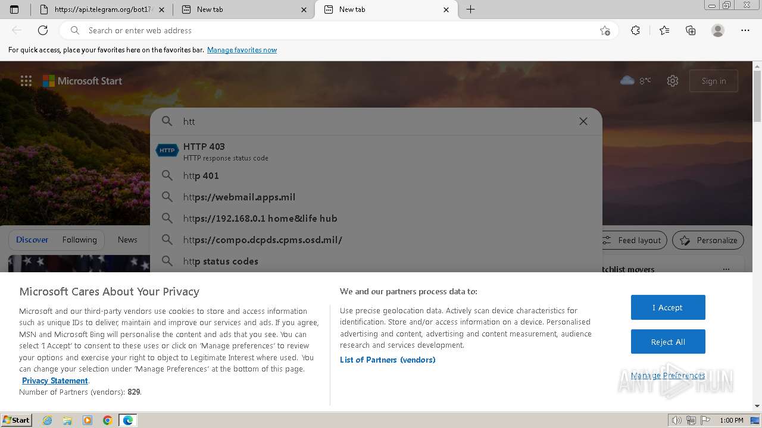Add this page to favorites star
Screen dimensions: 762x428
[x=605, y=30]
